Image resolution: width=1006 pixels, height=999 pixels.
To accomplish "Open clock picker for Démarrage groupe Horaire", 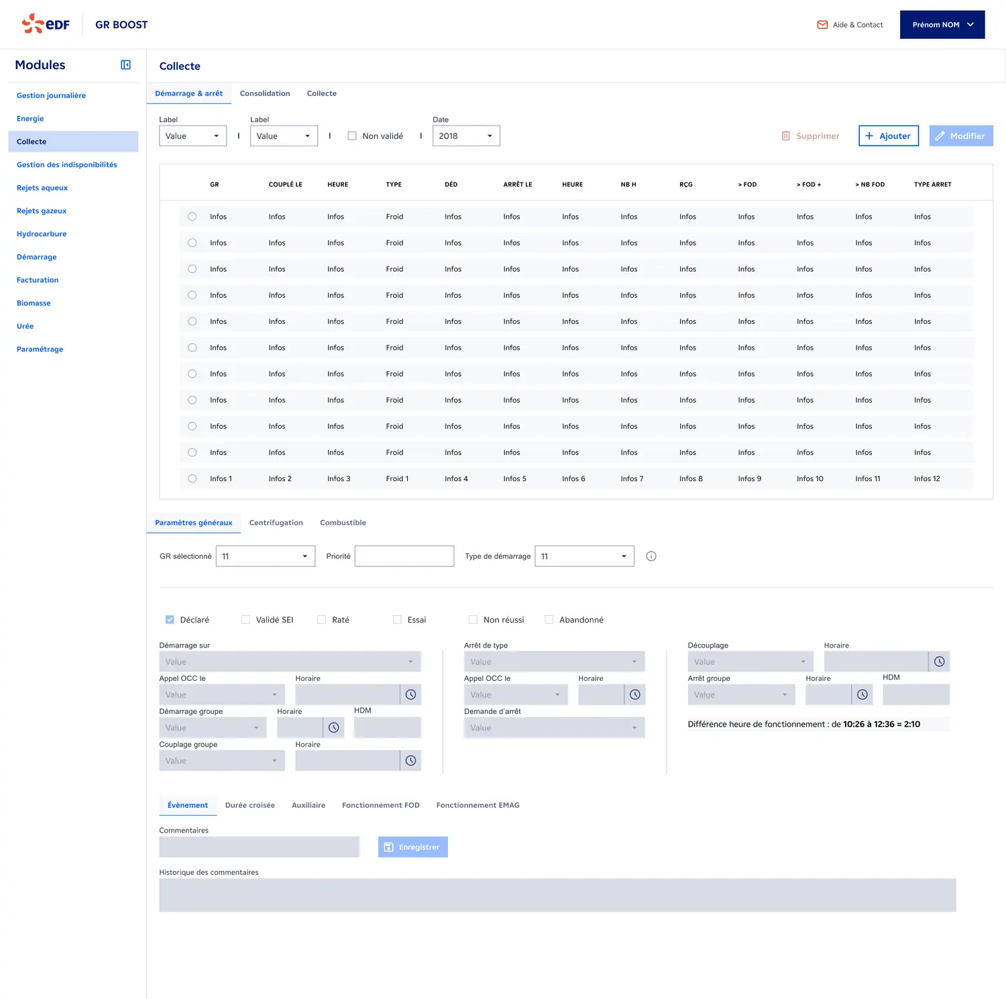I will point(334,728).
